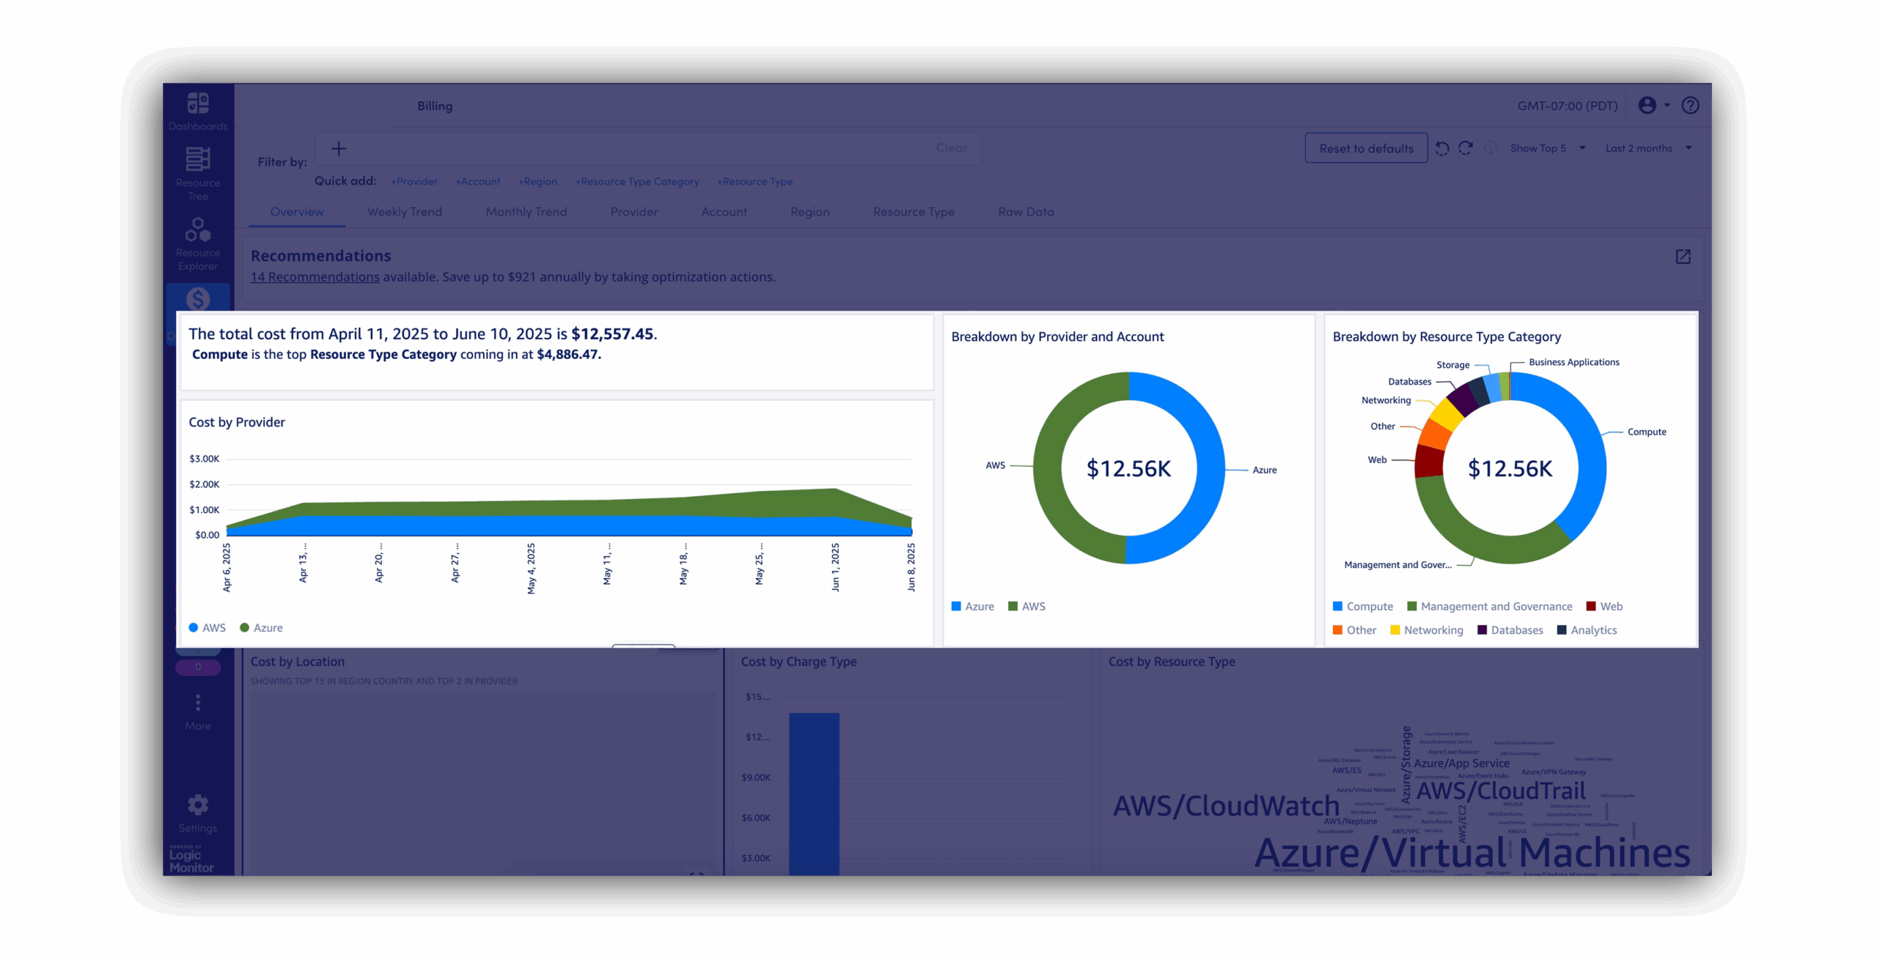Toggle Other legend item
Screen dimensions: 1877x960
[x=1355, y=630]
